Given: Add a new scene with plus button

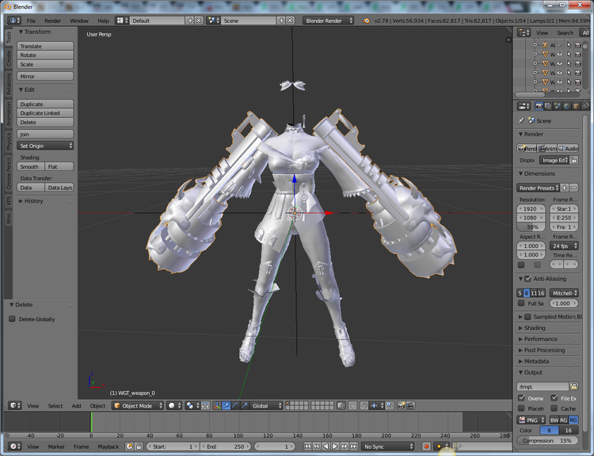Looking at the screenshot, I should click(281, 21).
